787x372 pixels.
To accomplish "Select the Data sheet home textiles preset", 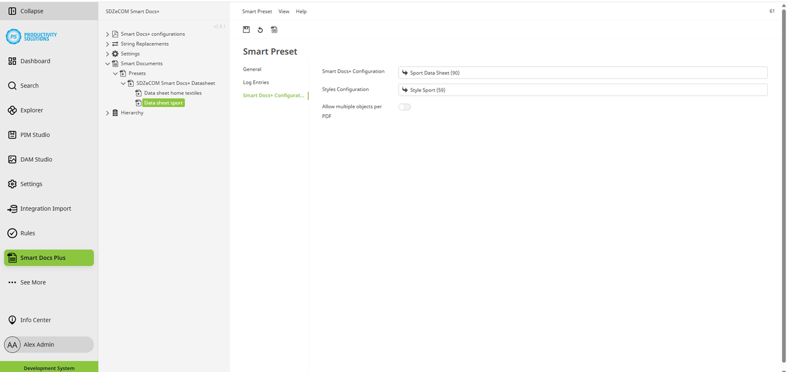I will click(x=173, y=93).
